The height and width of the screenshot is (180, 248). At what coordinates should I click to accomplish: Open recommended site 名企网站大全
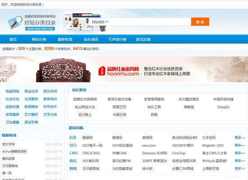click(x=85, y=107)
